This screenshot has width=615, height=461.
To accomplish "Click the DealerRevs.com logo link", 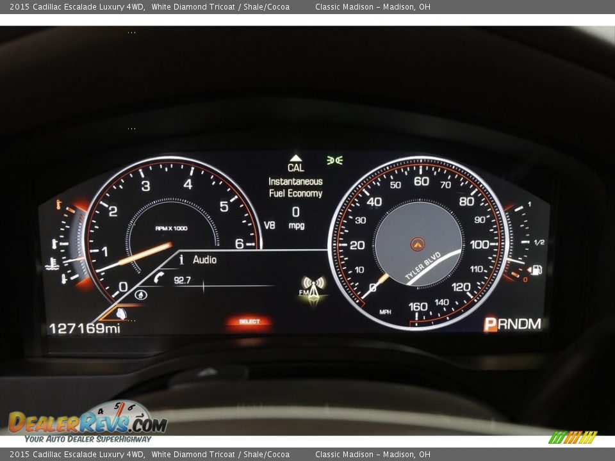I will pyautogui.click(x=87, y=423).
